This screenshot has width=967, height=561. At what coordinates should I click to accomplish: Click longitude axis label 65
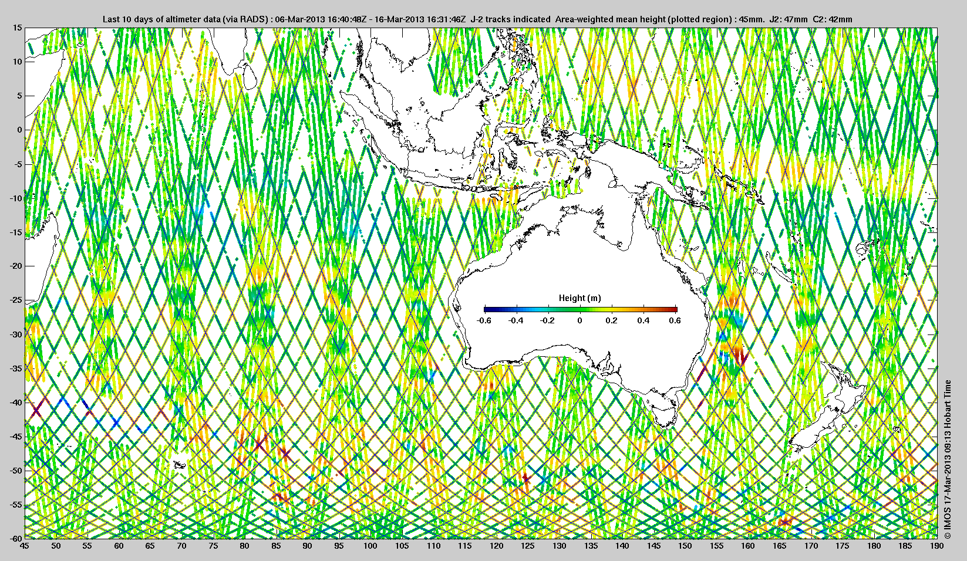[x=150, y=546]
